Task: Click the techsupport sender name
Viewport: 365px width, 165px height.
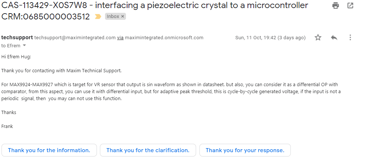Action: [x=17, y=37]
